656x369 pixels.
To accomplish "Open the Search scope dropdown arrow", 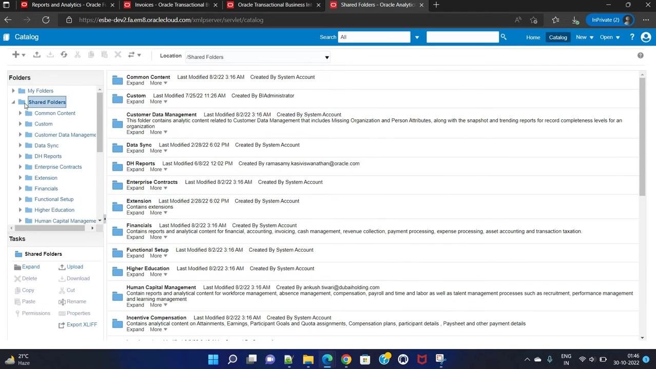I will pyautogui.click(x=417, y=37).
